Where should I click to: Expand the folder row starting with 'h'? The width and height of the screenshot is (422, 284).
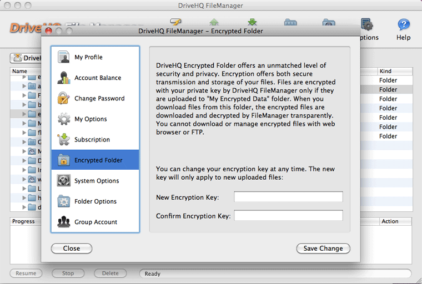(x=24, y=197)
